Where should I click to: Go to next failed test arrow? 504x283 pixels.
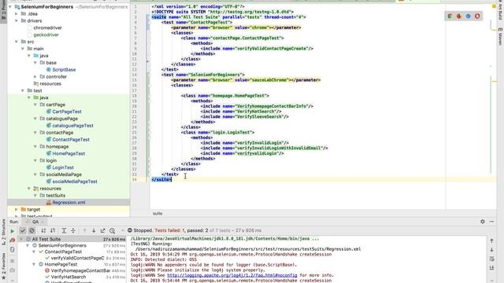pyautogui.click(x=94, y=230)
